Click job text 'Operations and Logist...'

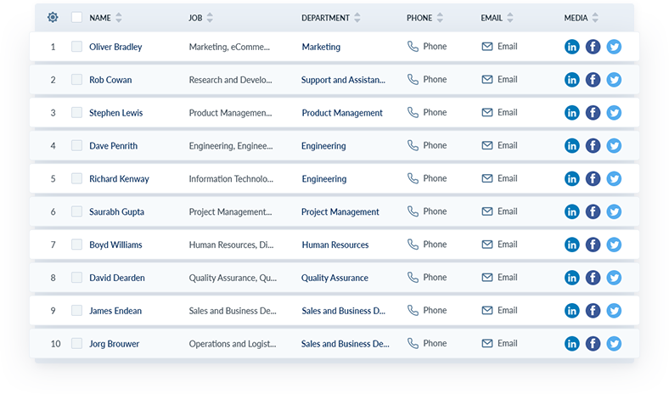232,344
